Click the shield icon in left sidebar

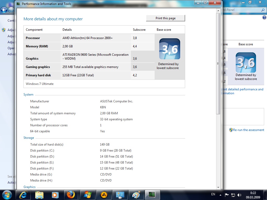point(4,30)
